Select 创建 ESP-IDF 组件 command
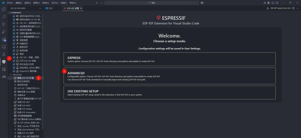The height and width of the screenshot is (138, 301). (25, 133)
